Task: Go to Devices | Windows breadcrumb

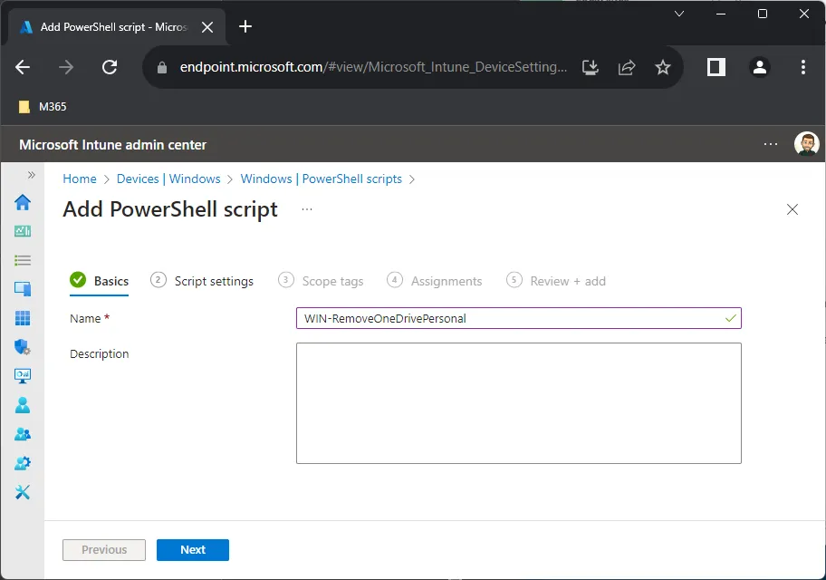Action: [168, 179]
